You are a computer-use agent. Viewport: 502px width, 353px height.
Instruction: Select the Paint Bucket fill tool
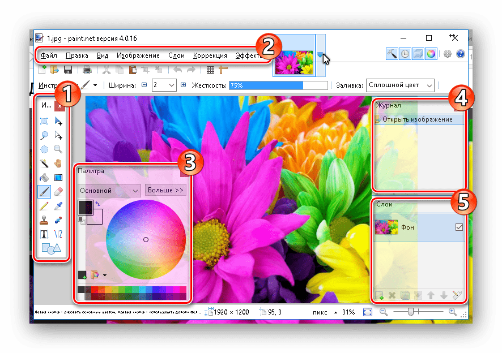44,178
